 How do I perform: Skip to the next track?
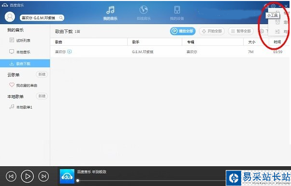click(x=44, y=176)
